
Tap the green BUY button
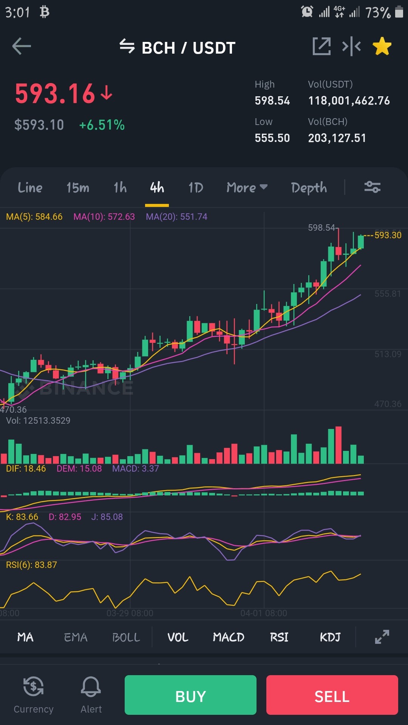click(x=190, y=695)
